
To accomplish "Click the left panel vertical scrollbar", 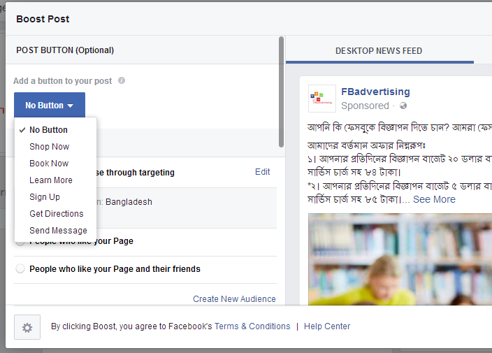I will click(281, 92).
